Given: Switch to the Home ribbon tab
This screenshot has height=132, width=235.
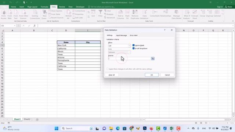Looking at the screenshot, I should click(13, 7).
